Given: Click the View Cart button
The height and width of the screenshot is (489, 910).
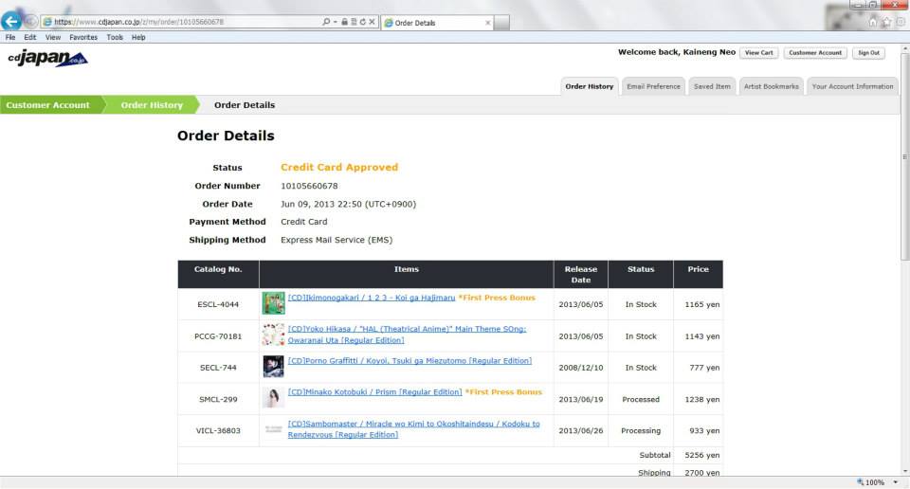Looking at the screenshot, I should click(758, 53).
